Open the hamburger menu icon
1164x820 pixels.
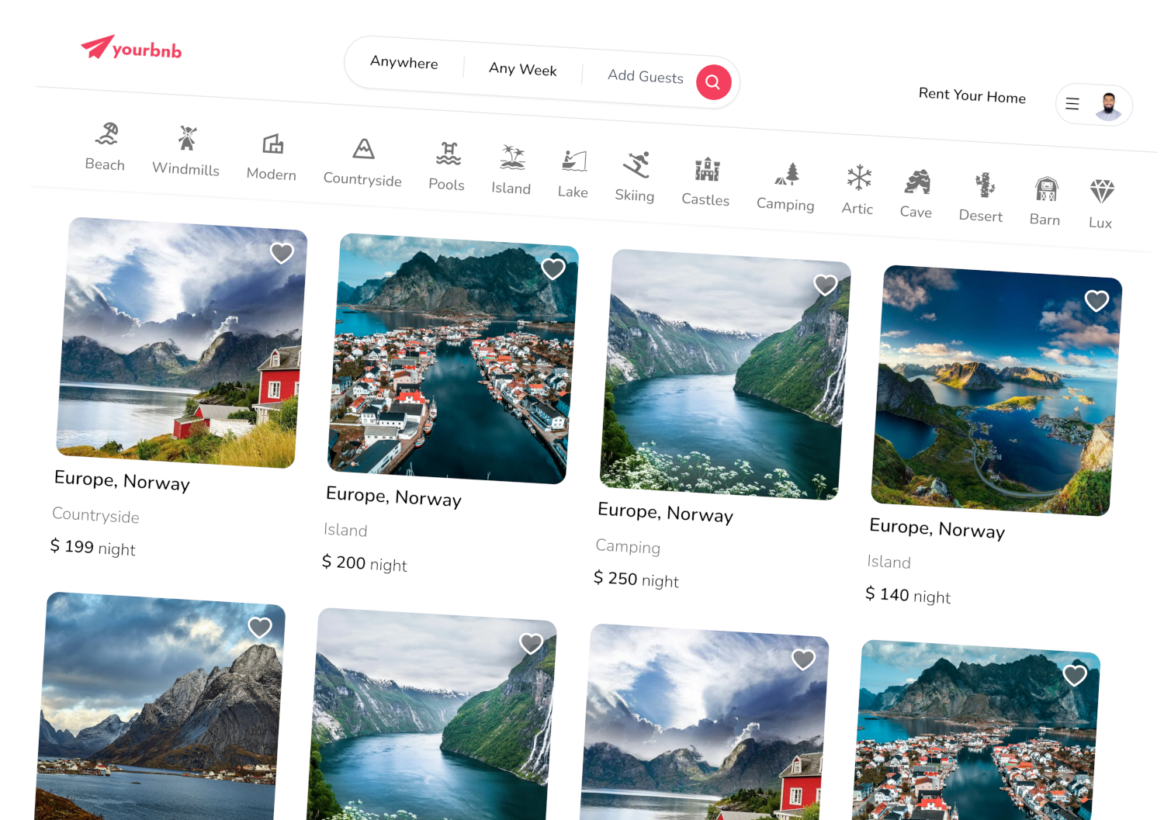click(x=1072, y=103)
